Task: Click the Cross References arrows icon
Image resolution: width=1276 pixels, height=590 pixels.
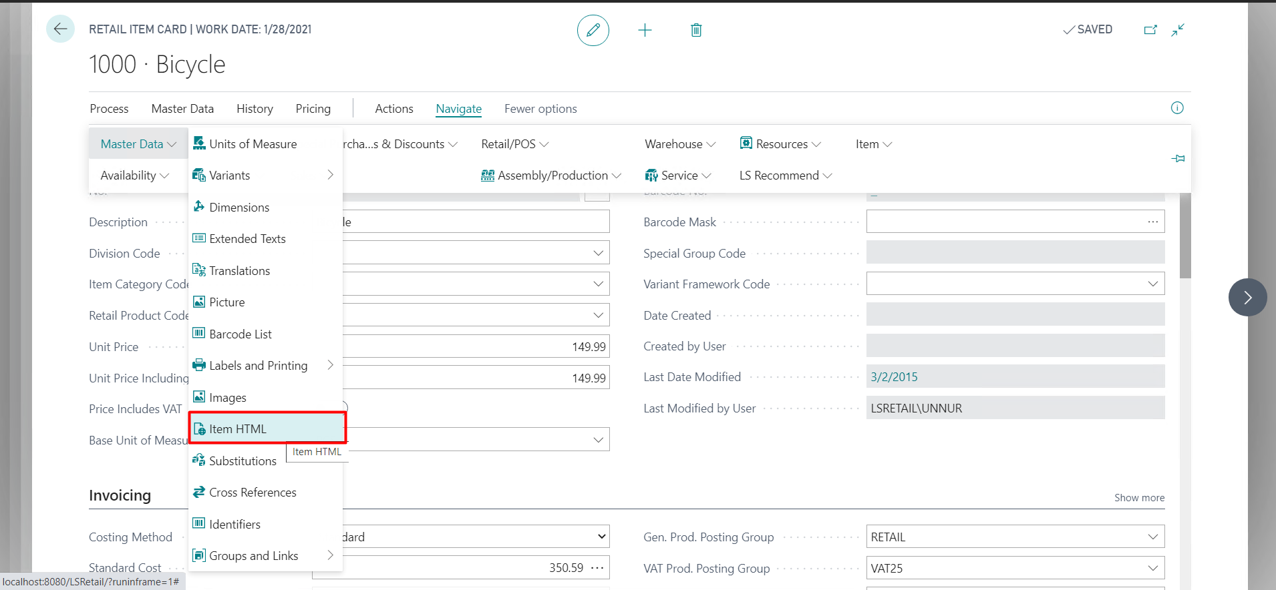Action: tap(199, 492)
